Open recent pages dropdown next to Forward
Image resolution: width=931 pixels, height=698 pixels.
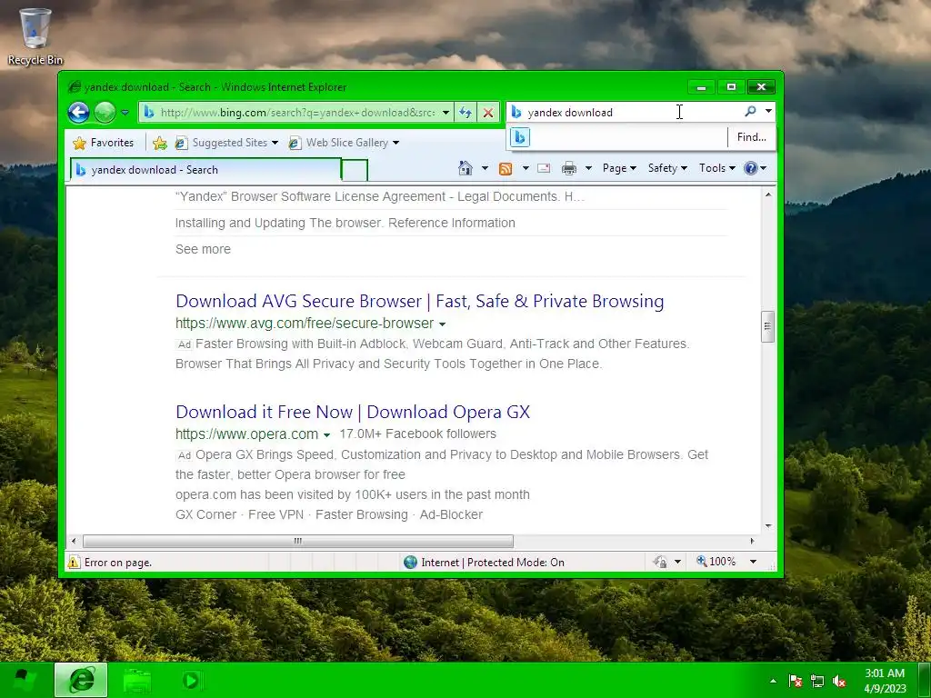125,112
